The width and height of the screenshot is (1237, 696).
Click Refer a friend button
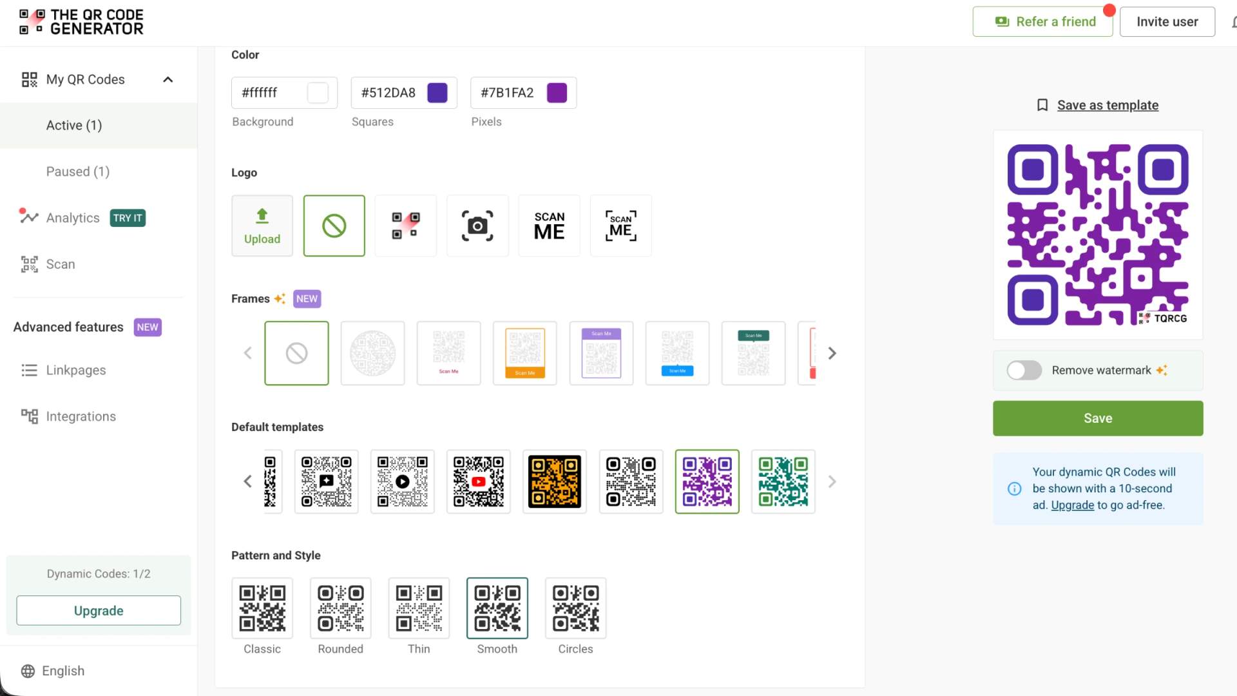[x=1043, y=22]
